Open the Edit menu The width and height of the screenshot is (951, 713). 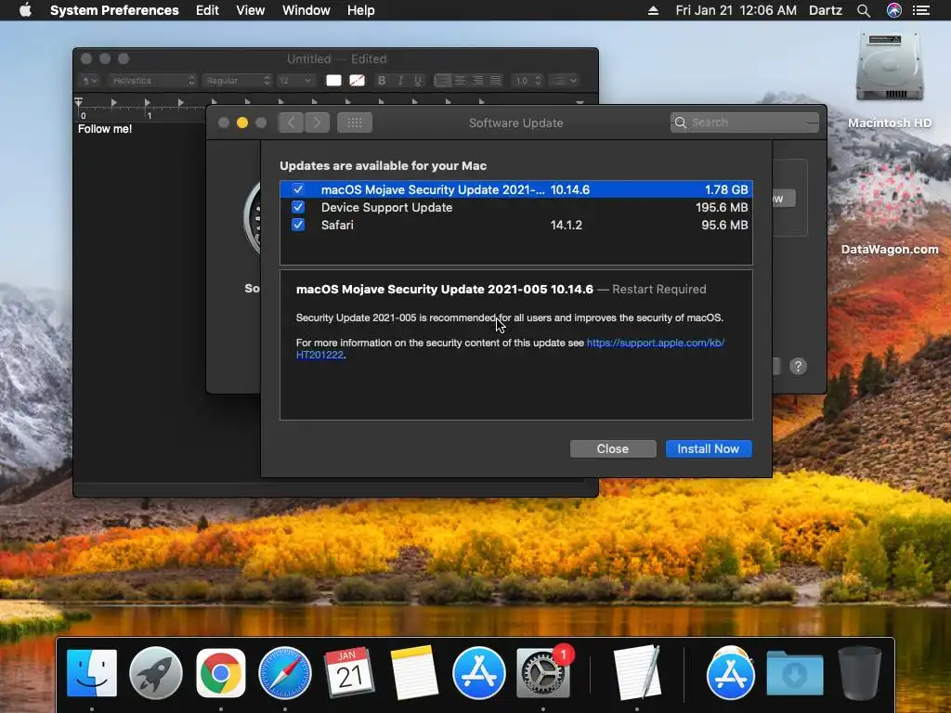[207, 10]
